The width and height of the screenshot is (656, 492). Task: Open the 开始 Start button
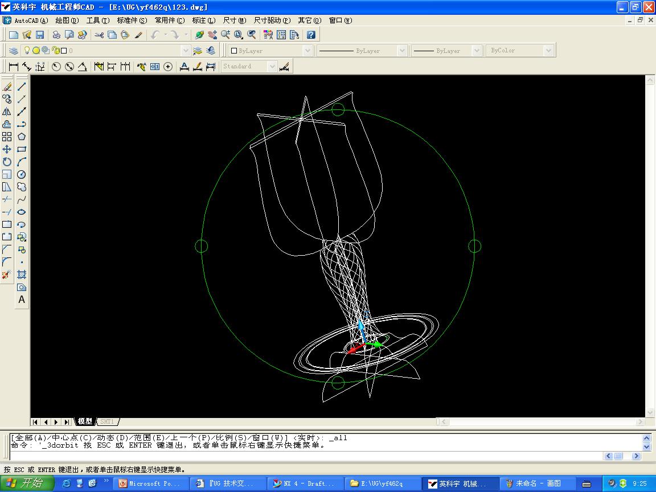point(27,483)
